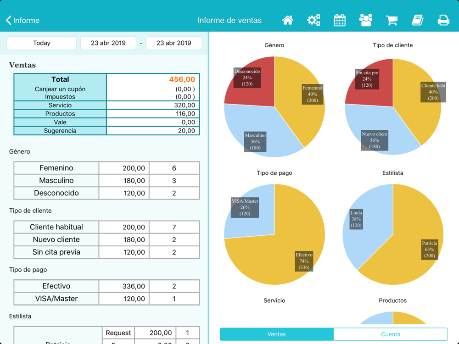The width and height of the screenshot is (459, 344).
Task: Click the Sugerencia amount 20,00
Action: (x=186, y=131)
